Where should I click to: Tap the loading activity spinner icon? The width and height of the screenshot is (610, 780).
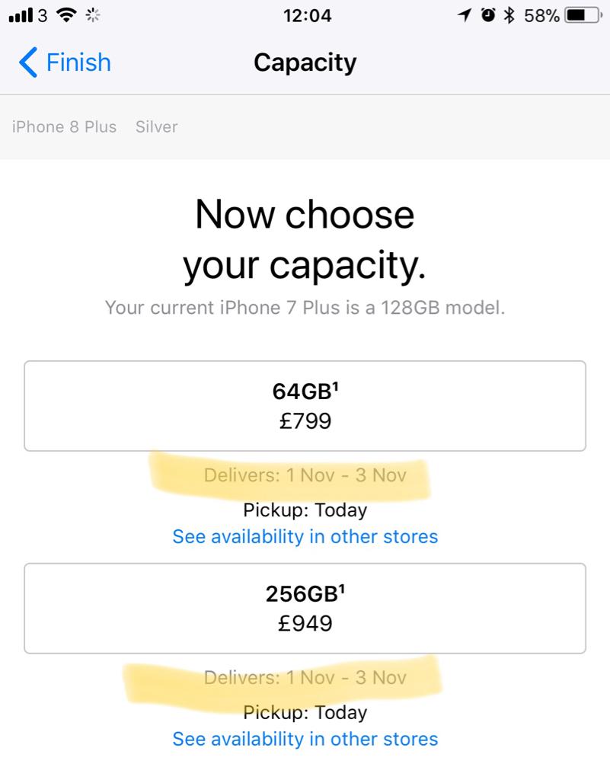coord(94,15)
